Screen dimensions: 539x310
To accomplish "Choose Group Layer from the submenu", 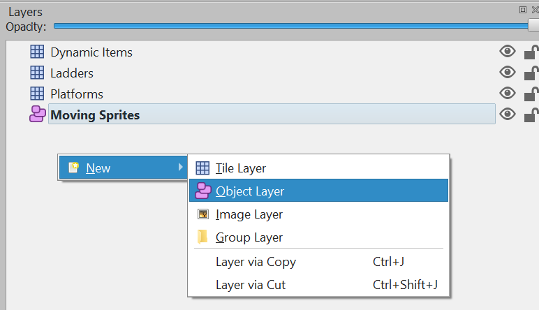I will tap(318, 237).
